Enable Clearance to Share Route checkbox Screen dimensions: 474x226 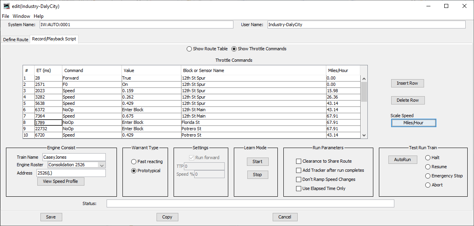pyautogui.click(x=299, y=161)
